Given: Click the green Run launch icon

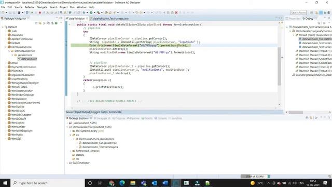Looking at the screenshot, I should [91, 12].
